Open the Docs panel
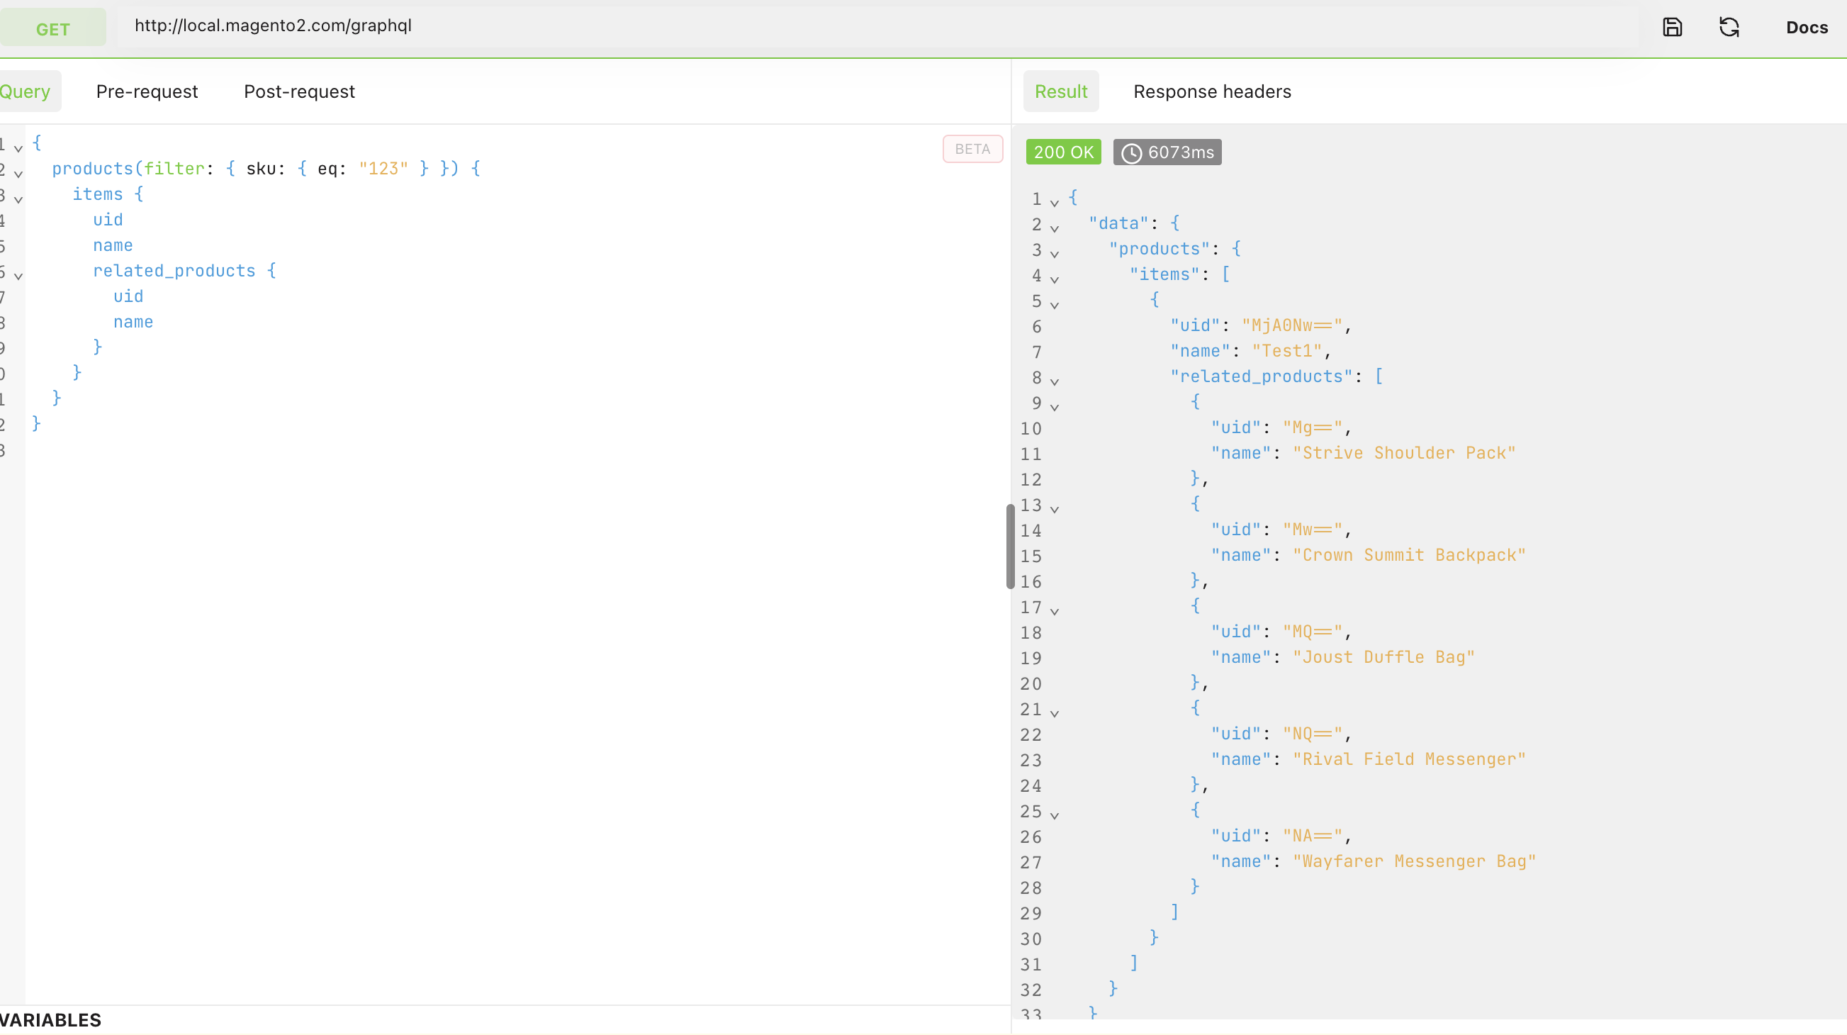Screen dimensions: 1847x1035 pos(1806,28)
